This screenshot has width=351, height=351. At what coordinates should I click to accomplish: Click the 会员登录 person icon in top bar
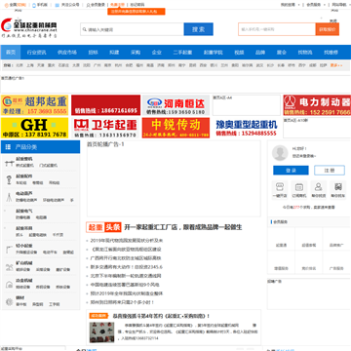(88, 5)
